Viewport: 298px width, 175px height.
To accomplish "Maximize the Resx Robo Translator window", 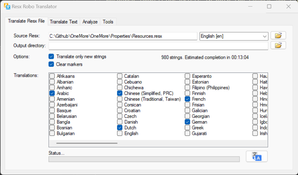I will pyautogui.click(x=269, y=7).
